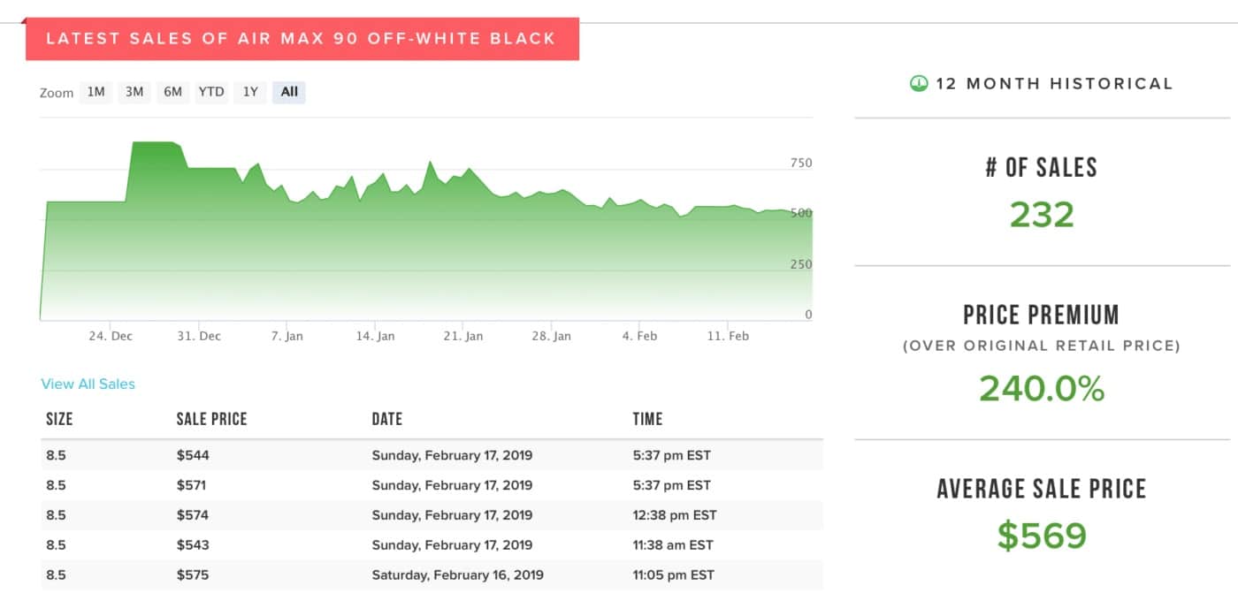Select the $543 sale row
Screen dimensions: 1238x601
pyautogui.click(x=432, y=545)
